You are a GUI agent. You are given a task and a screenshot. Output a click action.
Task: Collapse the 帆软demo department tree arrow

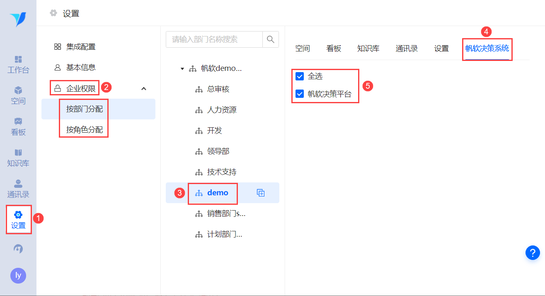182,69
